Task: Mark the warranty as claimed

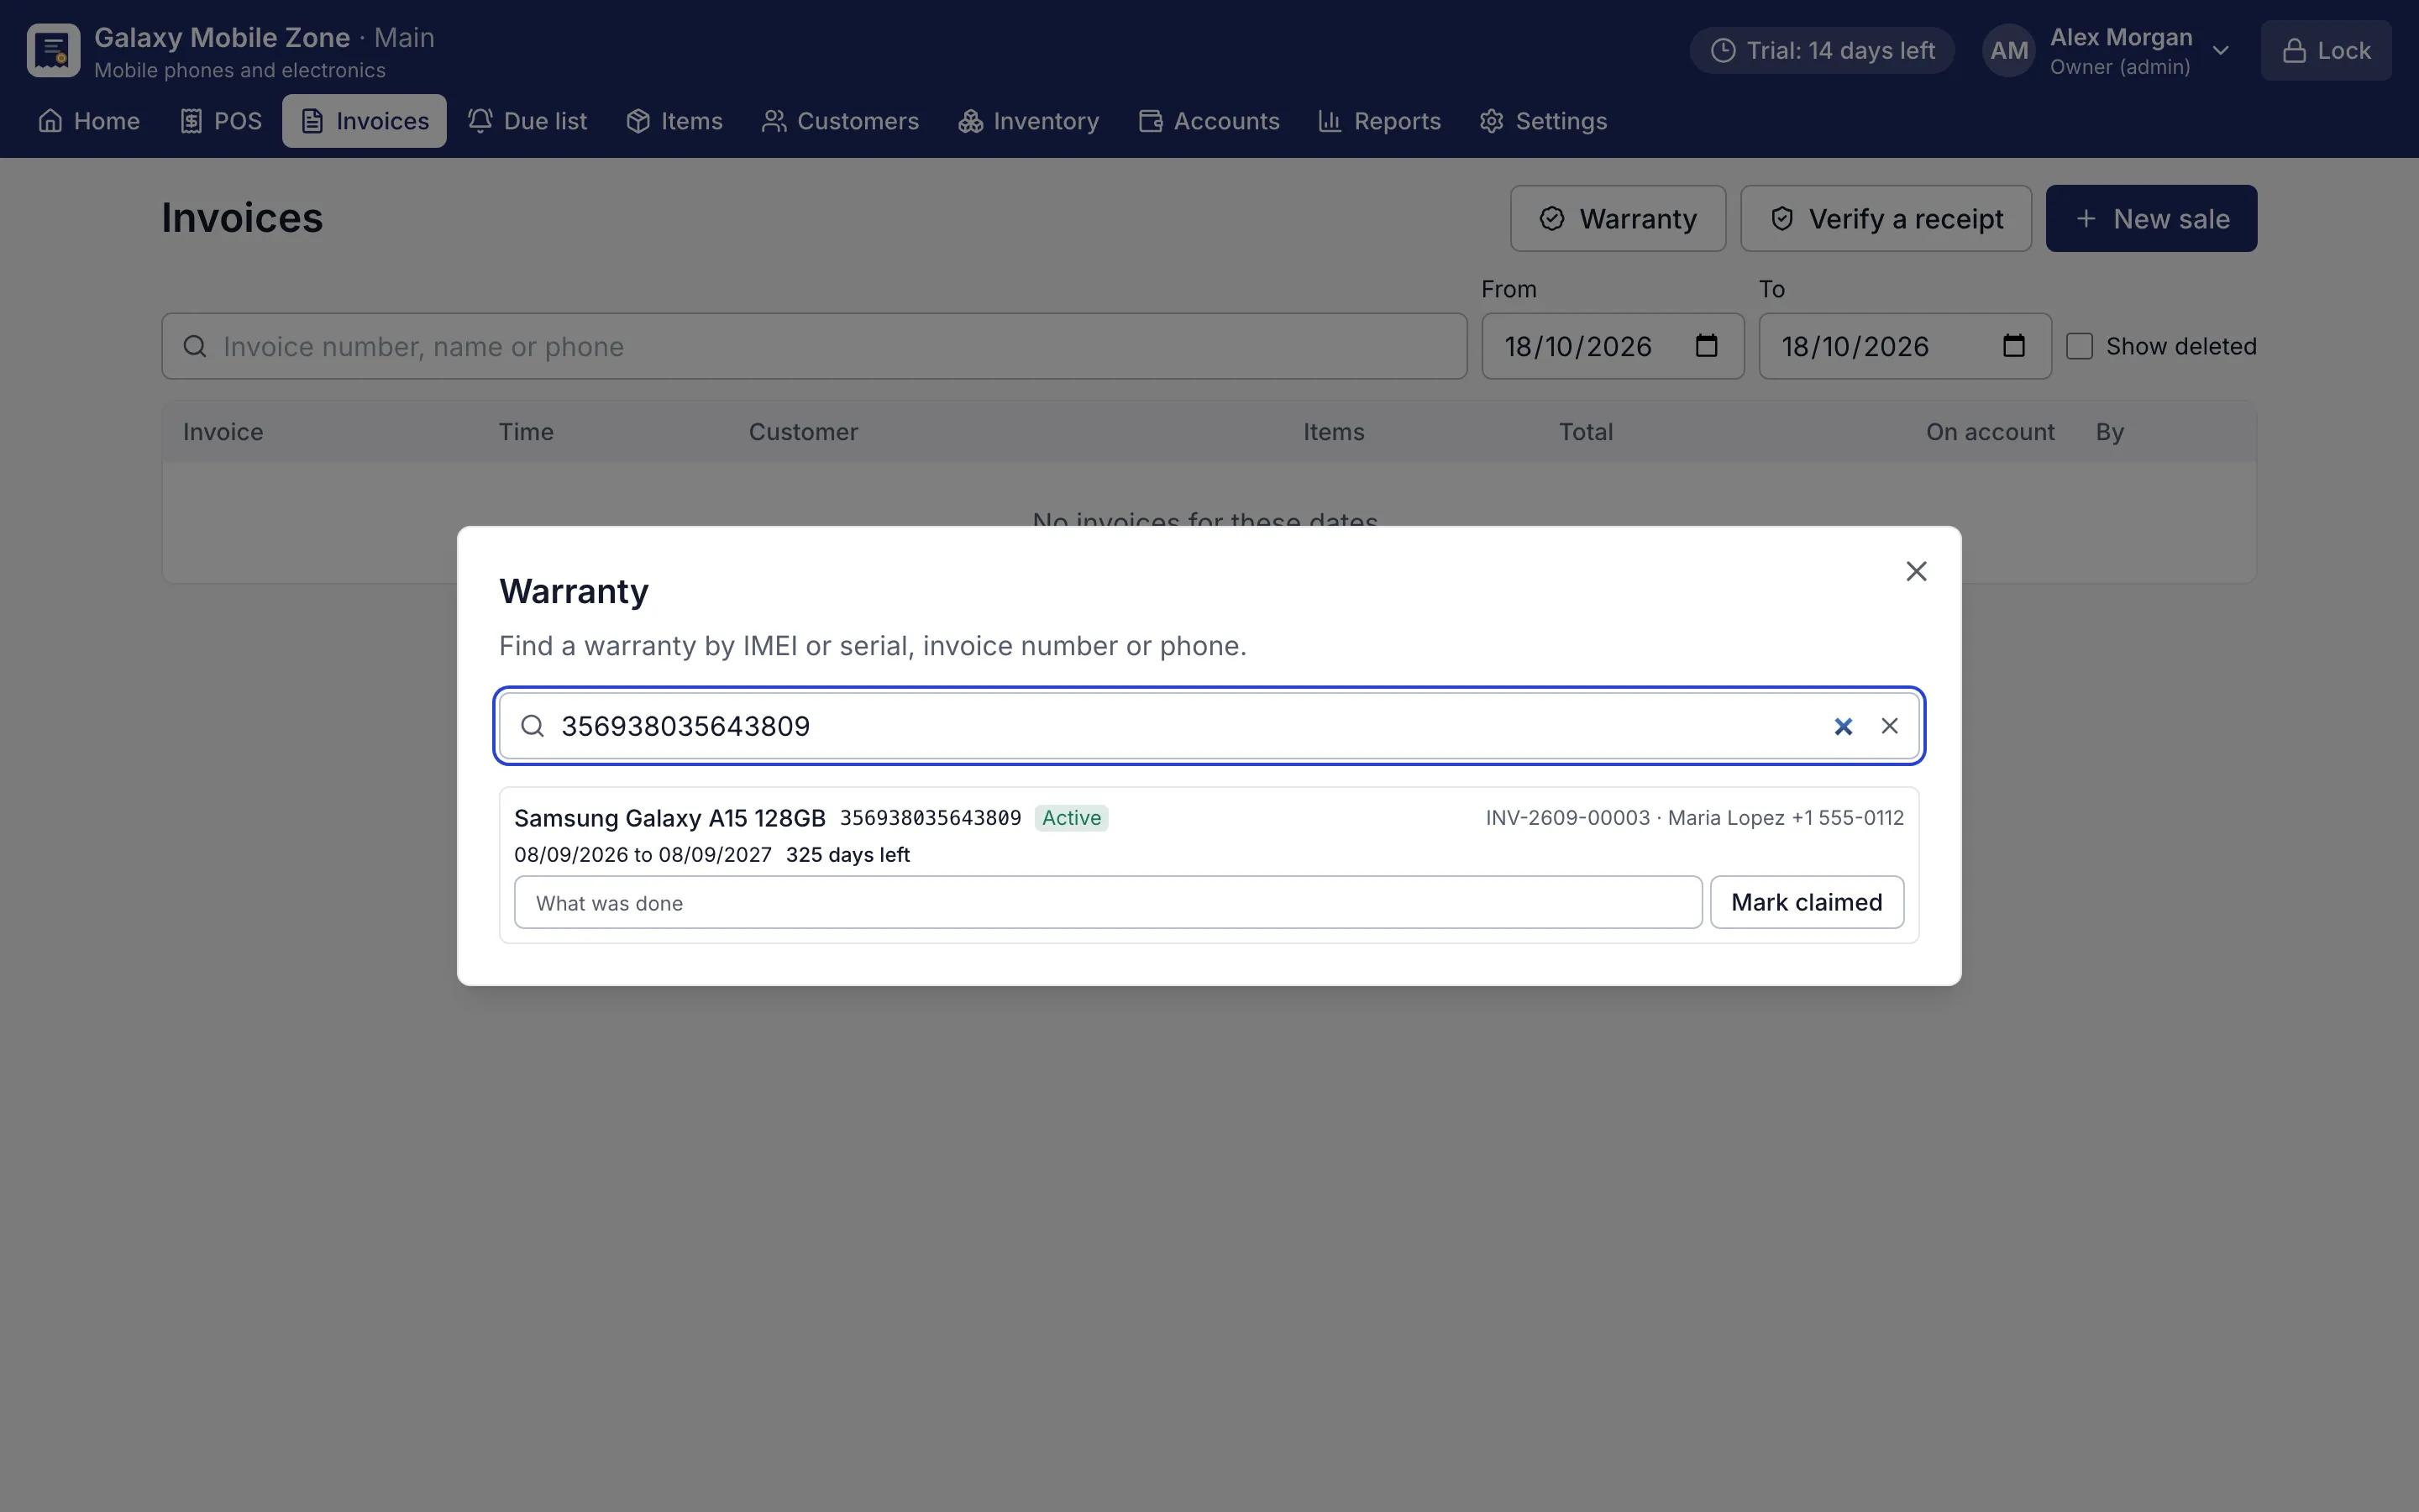Action: pyautogui.click(x=1806, y=903)
